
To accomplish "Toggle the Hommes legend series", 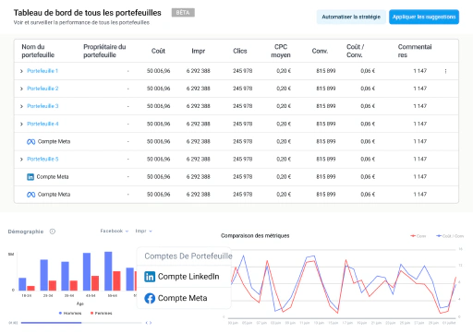I will point(70,313).
